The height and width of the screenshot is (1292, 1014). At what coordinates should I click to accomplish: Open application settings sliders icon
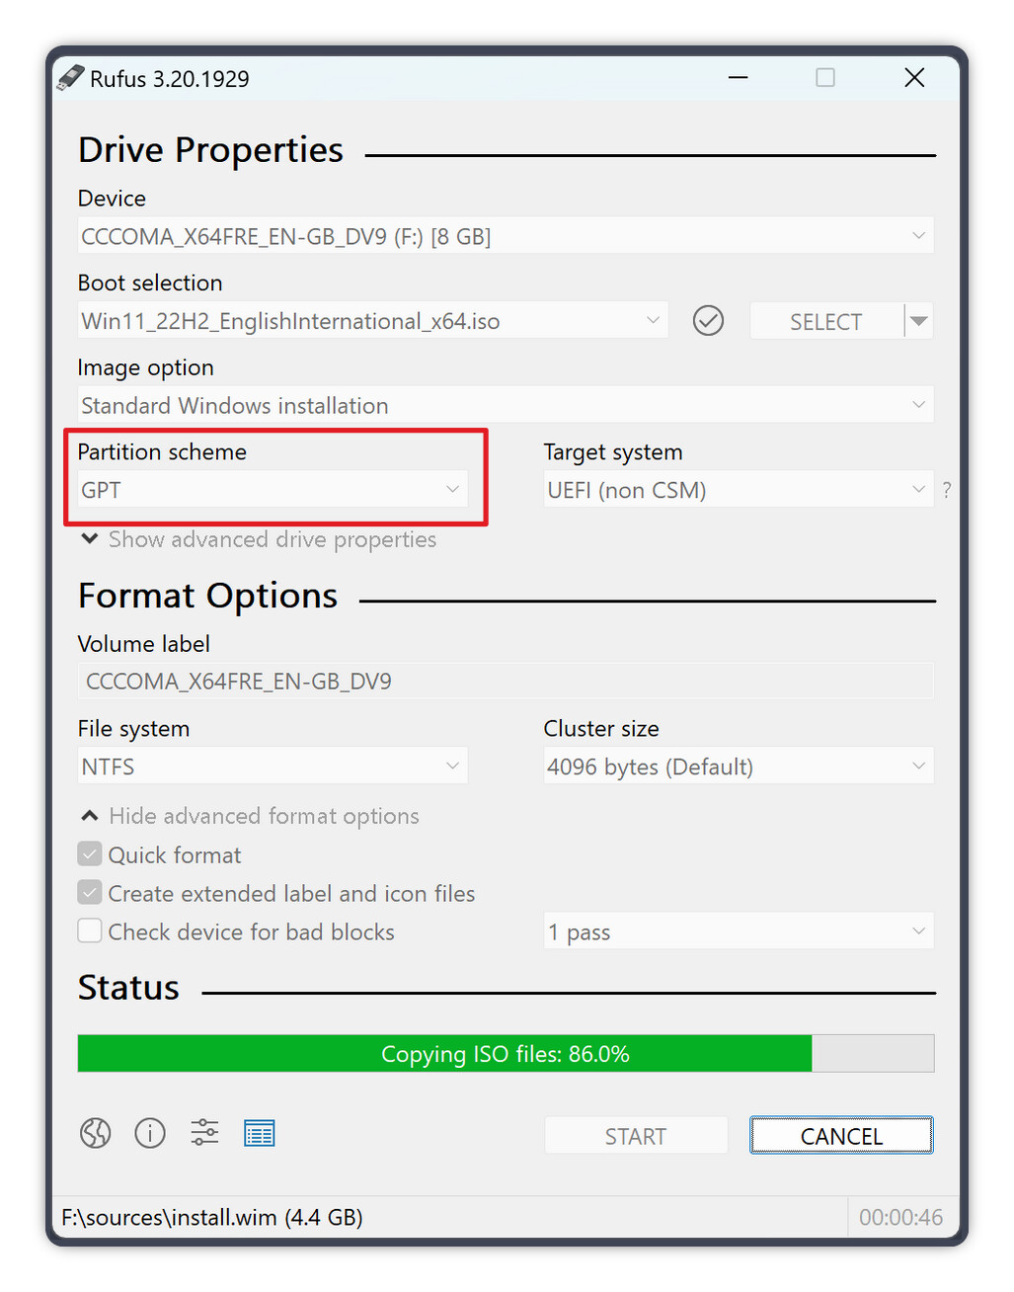coord(204,1133)
